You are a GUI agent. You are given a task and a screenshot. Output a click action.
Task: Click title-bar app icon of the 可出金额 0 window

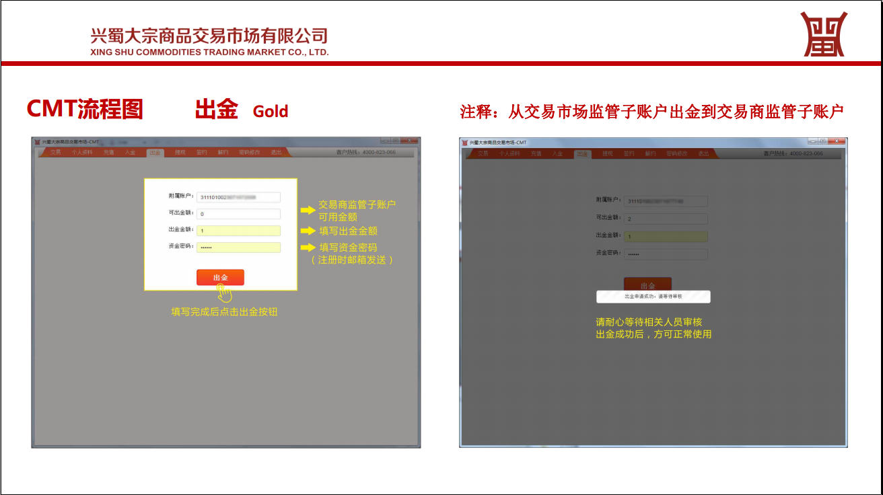(37, 142)
